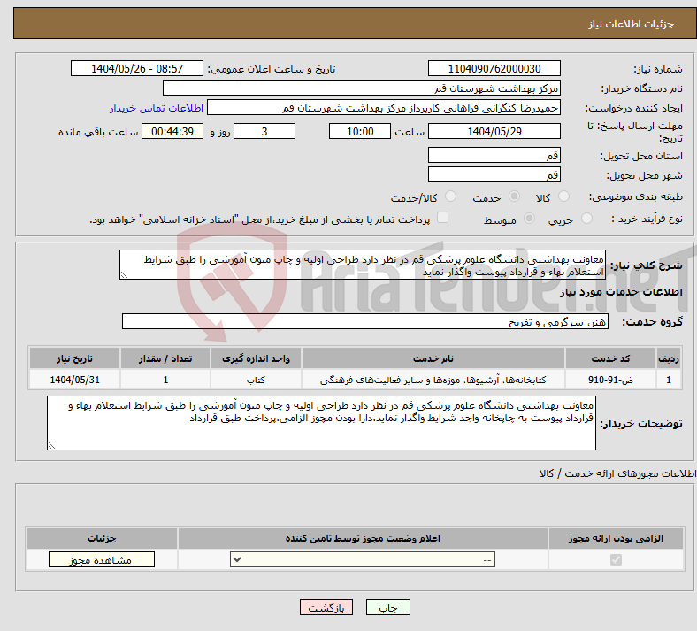Select the متوسط purchase type radio
Screen dimensions: 697x631
[529, 219]
